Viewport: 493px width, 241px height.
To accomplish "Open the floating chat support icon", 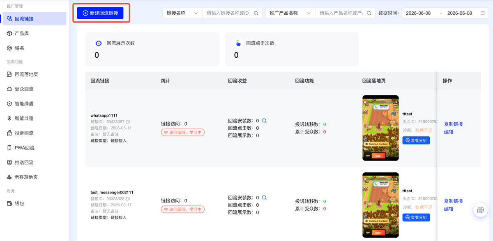I will (x=481, y=210).
